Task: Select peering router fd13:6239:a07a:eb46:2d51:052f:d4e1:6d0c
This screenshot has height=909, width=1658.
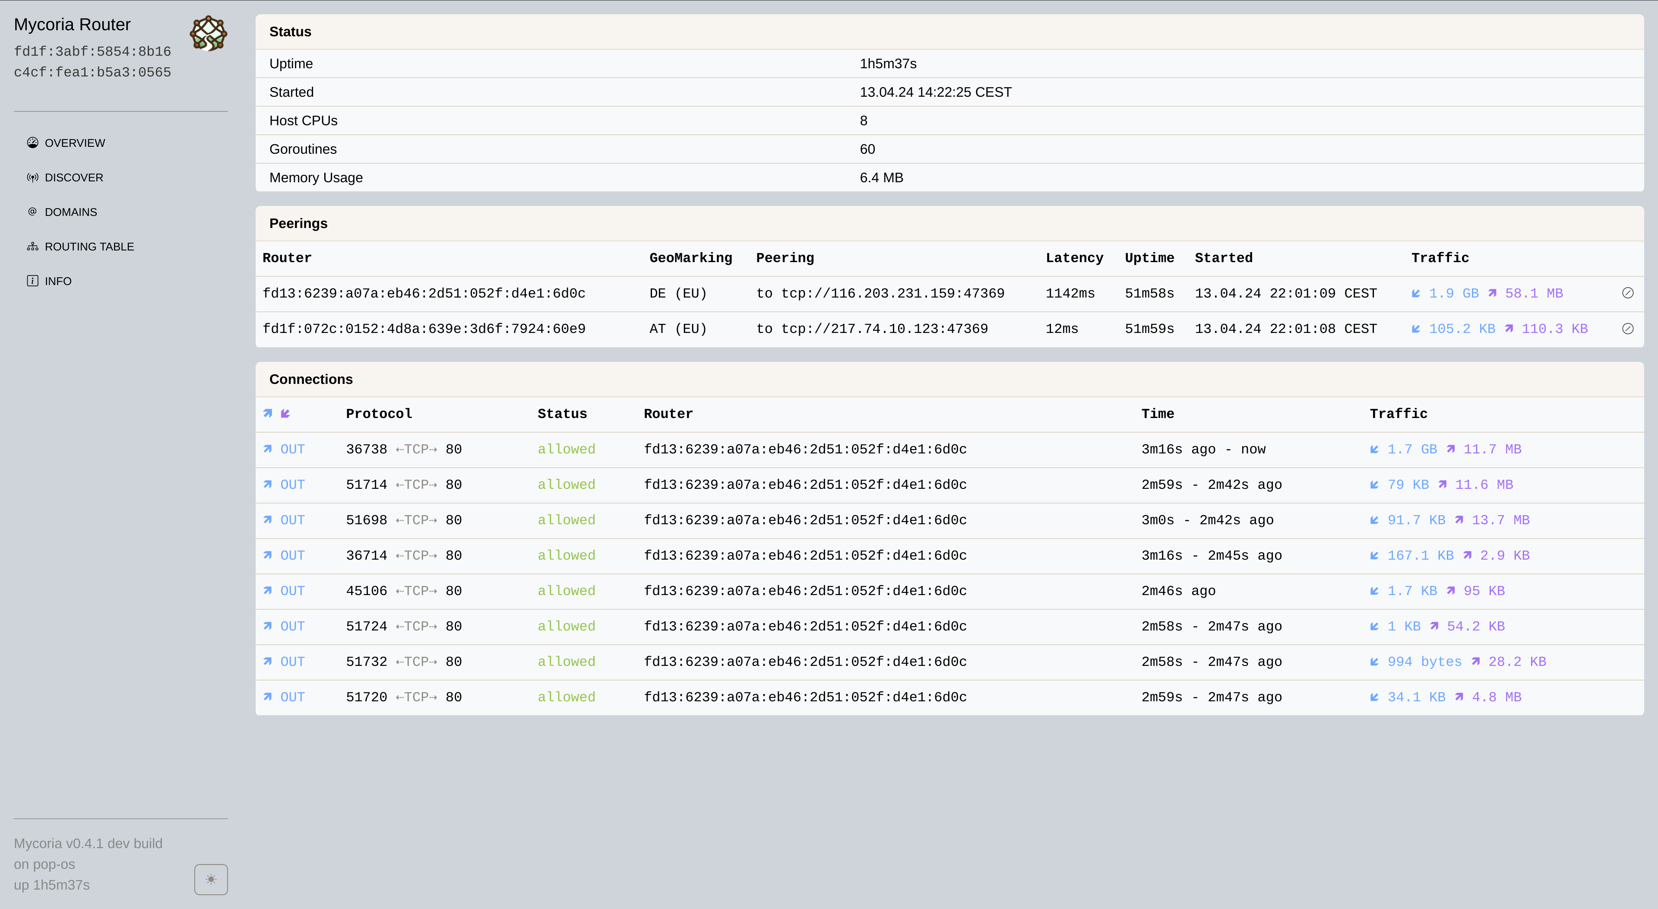Action: 424,294
